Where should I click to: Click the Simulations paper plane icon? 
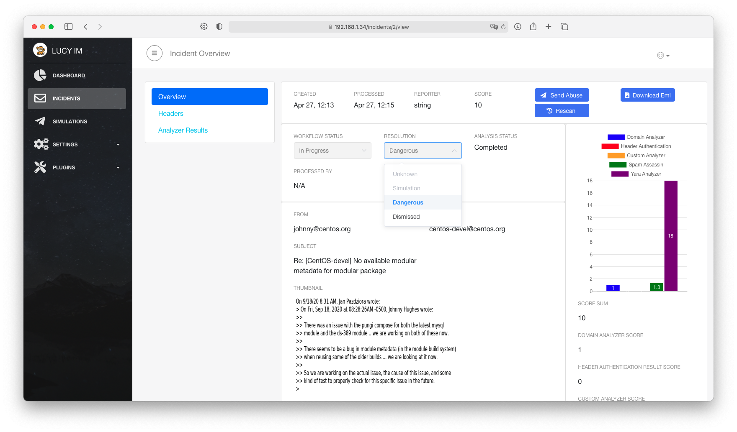pyautogui.click(x=40, y=121)
